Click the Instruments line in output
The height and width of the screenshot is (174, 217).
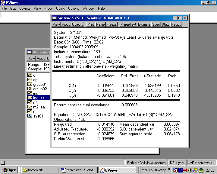coord(87,61)
